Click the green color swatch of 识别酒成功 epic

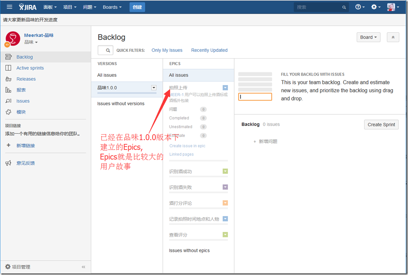coord(225,171)
